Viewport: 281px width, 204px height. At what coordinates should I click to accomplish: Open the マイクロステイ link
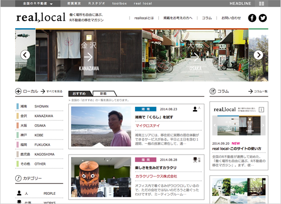tap(148, 126)
